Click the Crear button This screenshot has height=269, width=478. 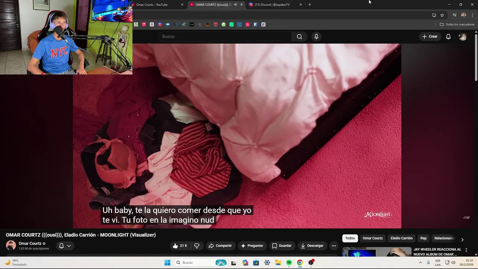[429, 37]
